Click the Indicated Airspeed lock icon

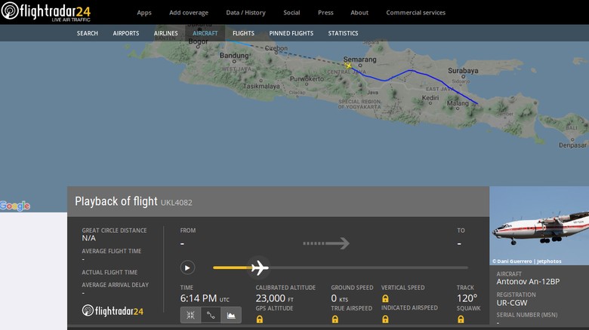(385, 319)
